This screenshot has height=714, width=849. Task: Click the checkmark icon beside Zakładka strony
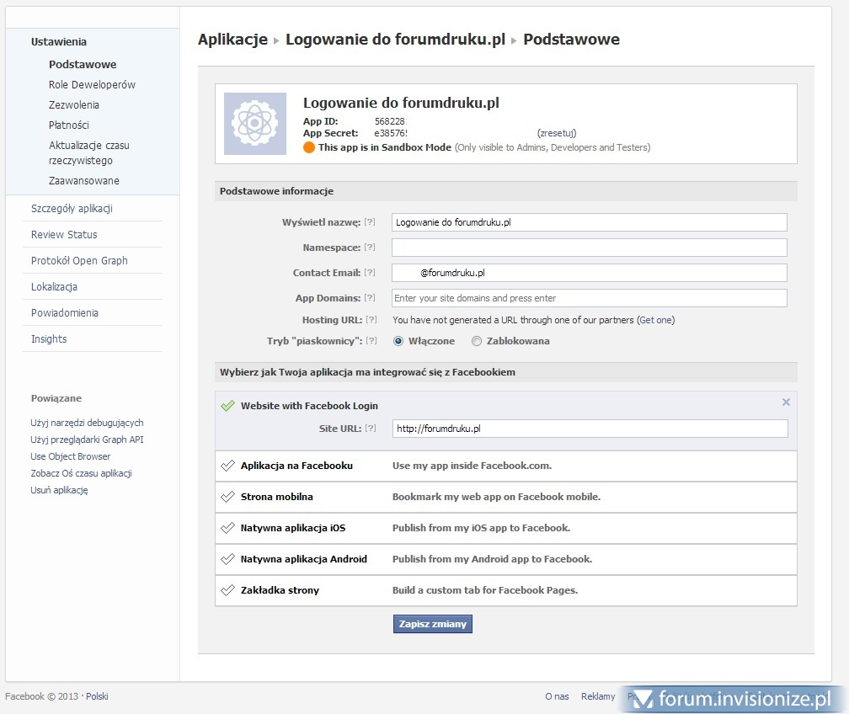coord(227,590)
